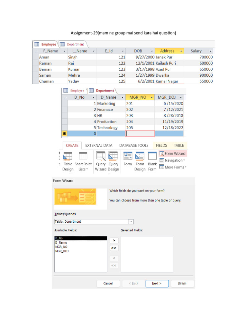
Task: Select Employee tab in upper table window
Action: 46,44
